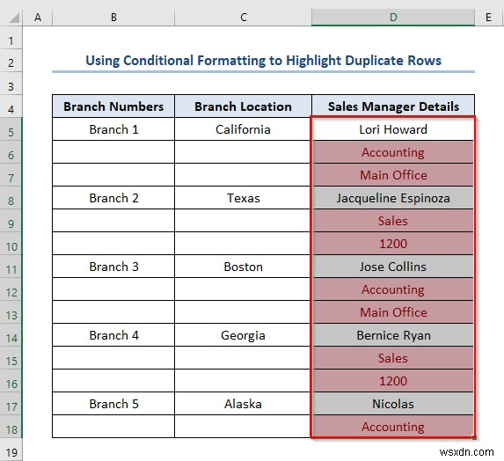Select row 12 header
Screen dimensions: 504x461
pos(11,289)
